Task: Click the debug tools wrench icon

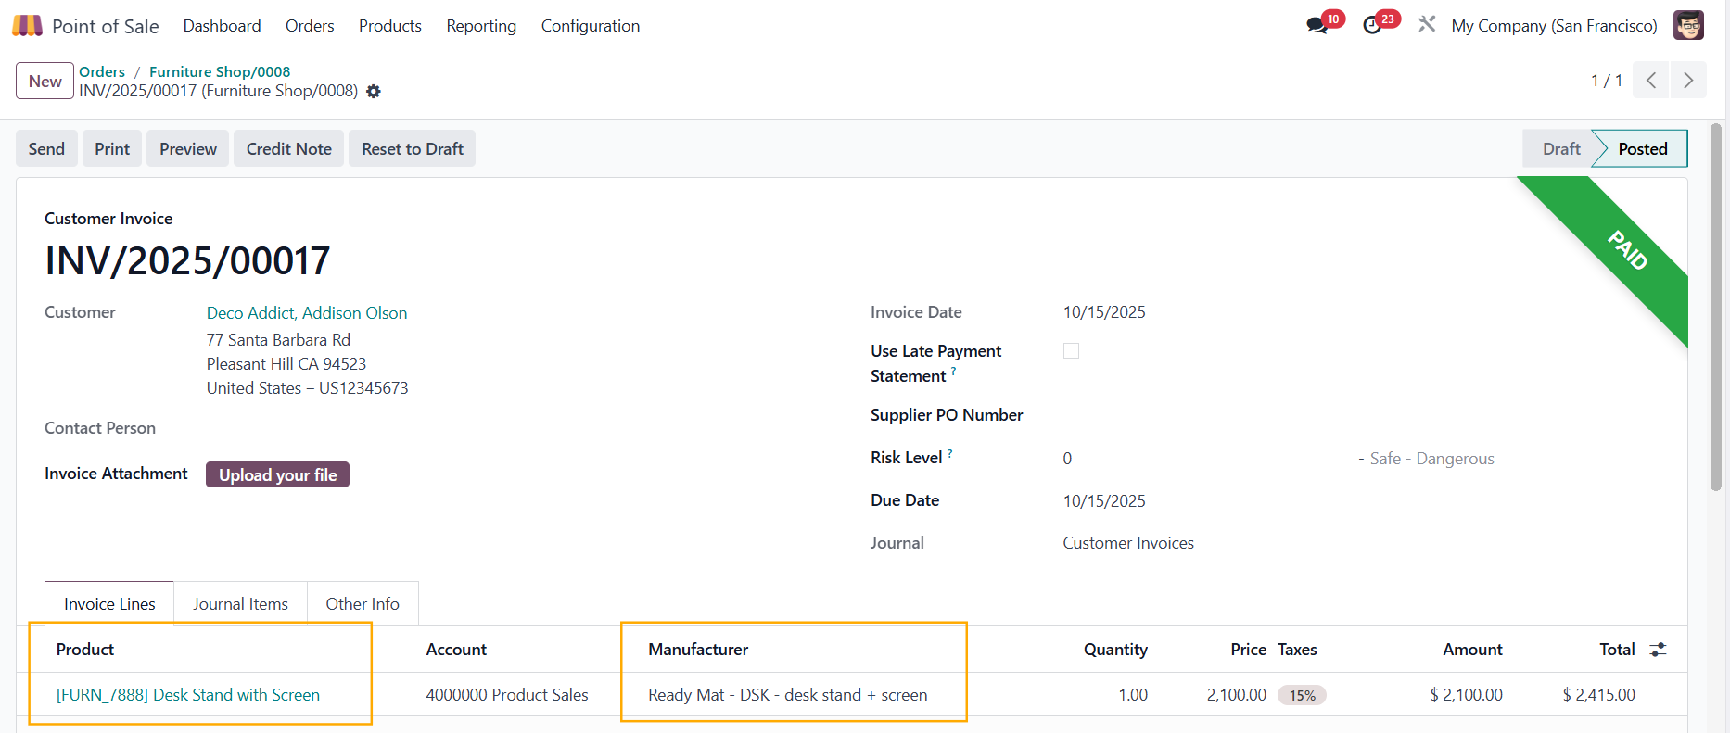Action: (x=1427, y=25)
